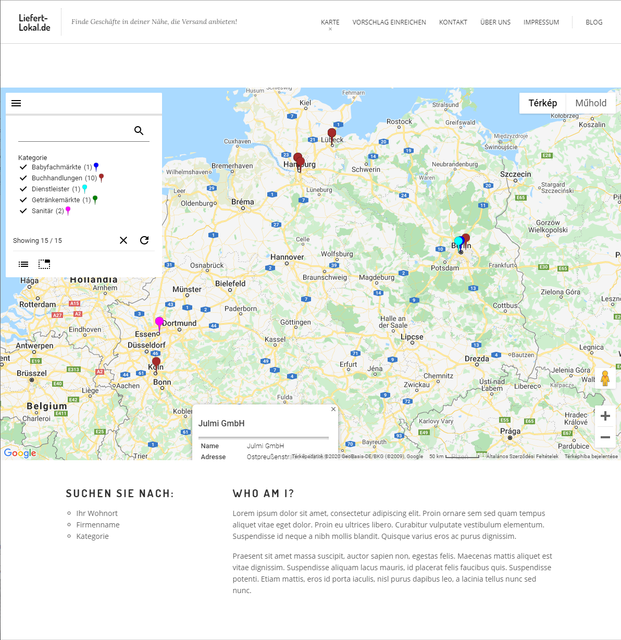Click 'Kategorie' footer list item
Screen dimensions: 621x640
click(x=93, y=536)
